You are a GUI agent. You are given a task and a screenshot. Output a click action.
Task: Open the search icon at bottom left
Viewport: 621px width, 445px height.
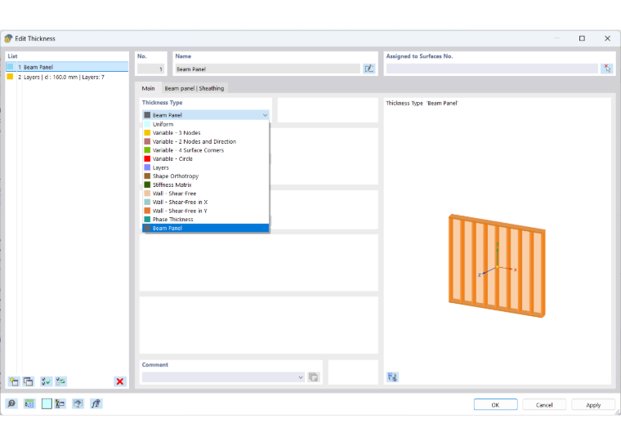(x=11, y=403)
